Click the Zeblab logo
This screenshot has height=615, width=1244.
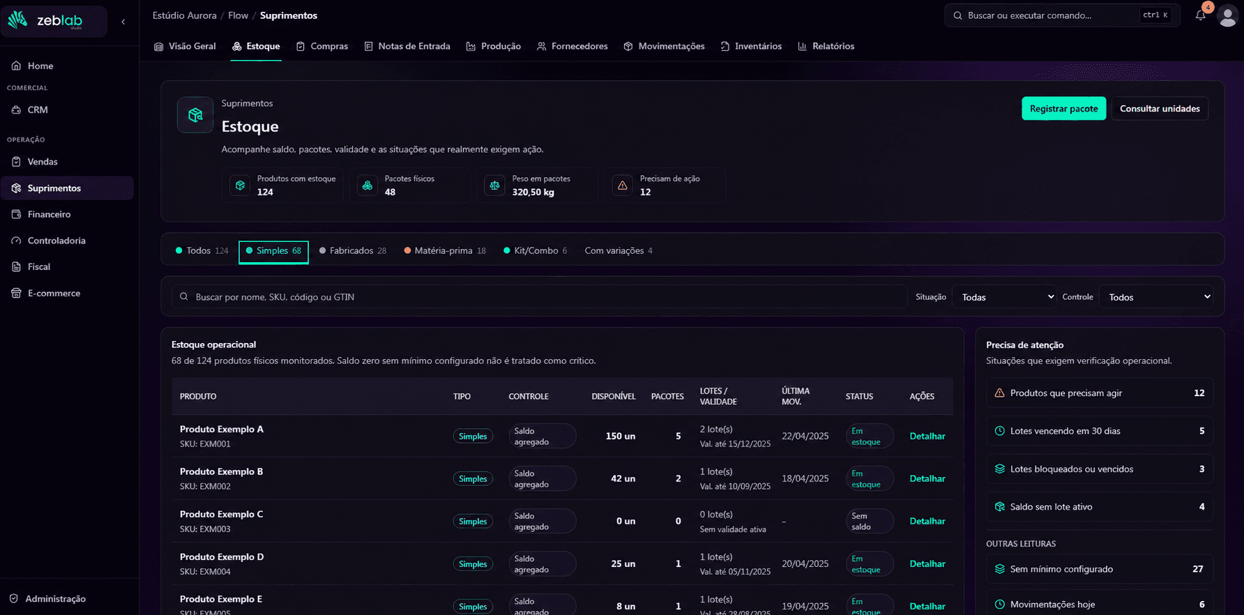tap(54, 21)
